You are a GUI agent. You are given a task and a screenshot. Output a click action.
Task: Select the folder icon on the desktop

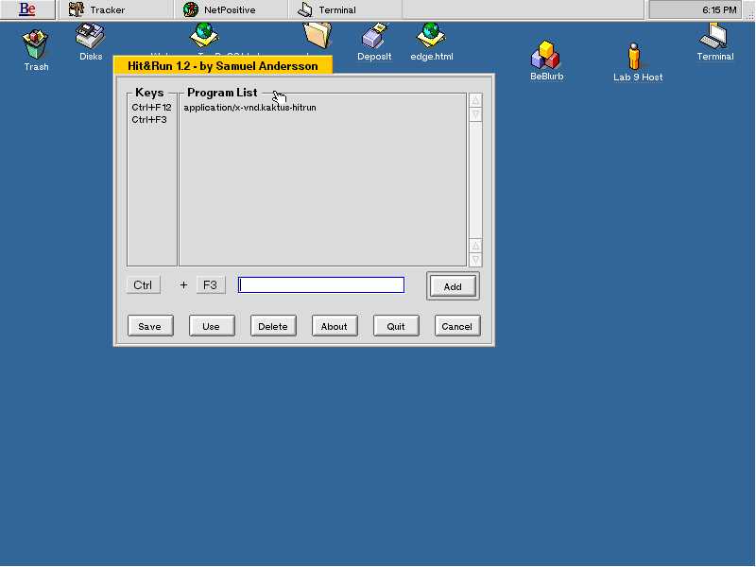pyautogui.click(x=318, y=36)
